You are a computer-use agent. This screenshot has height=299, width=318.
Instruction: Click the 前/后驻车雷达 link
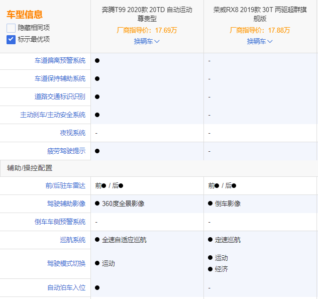(65, 185)
